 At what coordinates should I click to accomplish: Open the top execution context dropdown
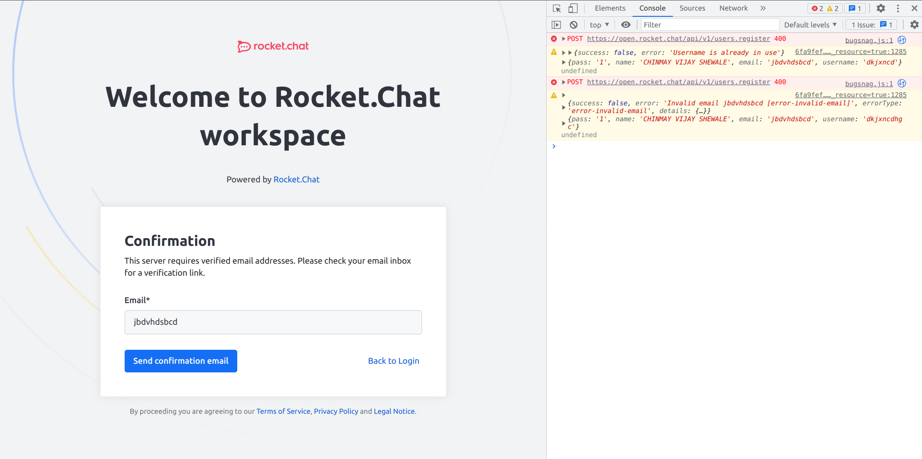(598, 25)
